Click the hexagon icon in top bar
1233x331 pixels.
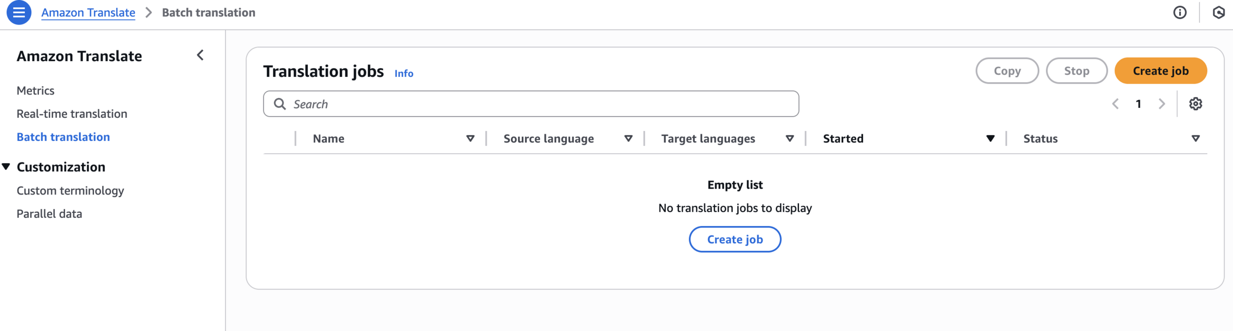[1219, 13]
